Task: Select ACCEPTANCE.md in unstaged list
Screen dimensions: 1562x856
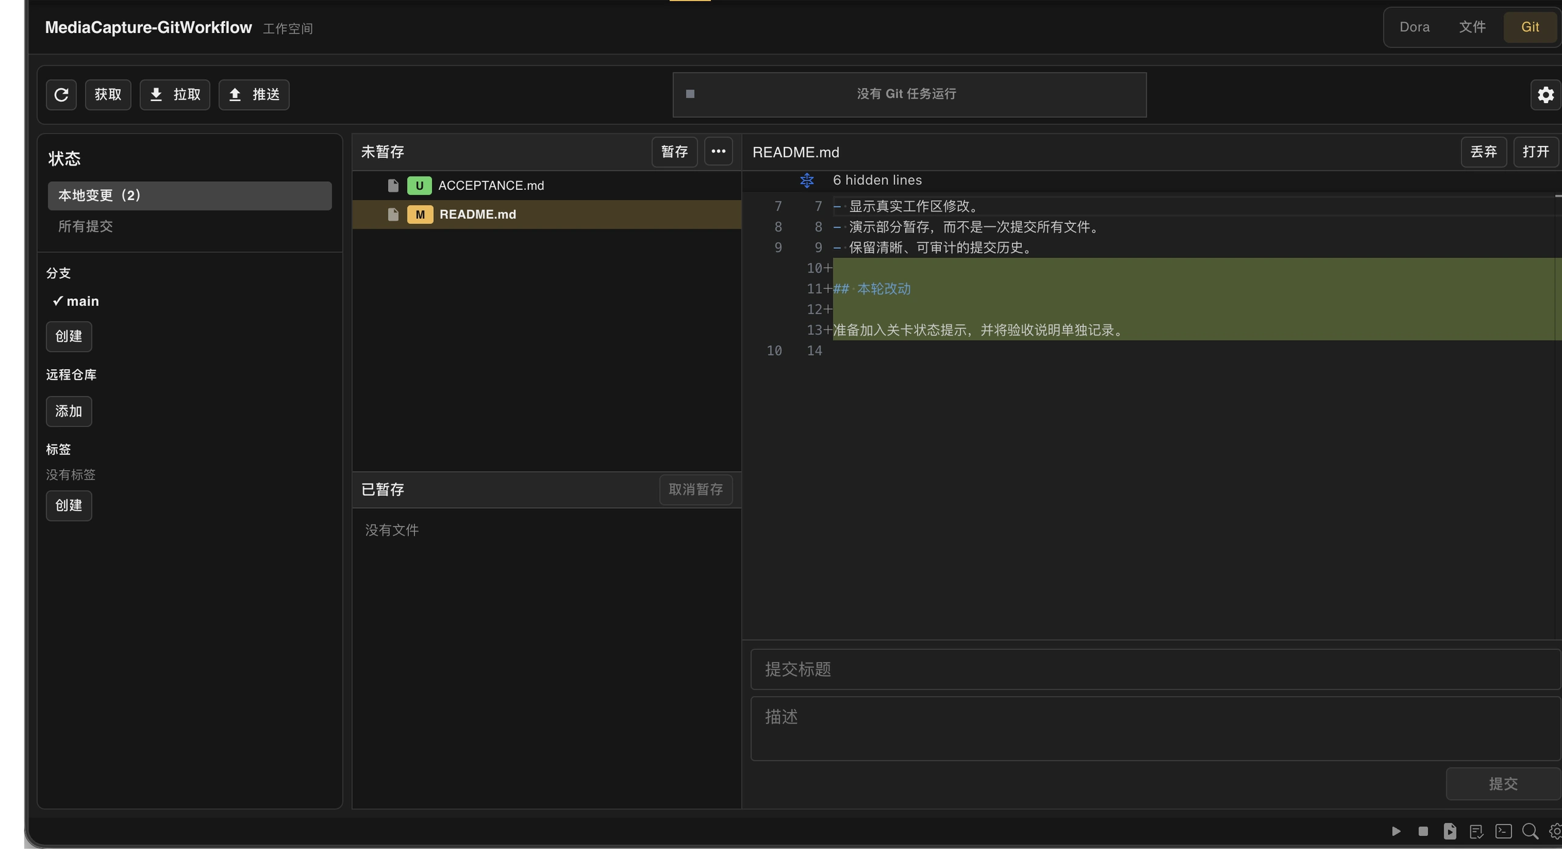Action: click(x=547, y=185)
